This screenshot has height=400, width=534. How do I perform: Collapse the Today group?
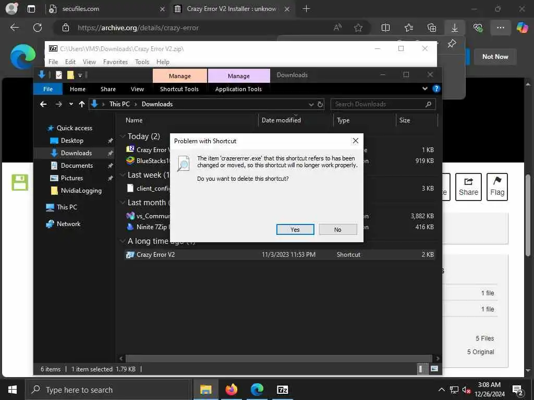click(x=122, y=136)
